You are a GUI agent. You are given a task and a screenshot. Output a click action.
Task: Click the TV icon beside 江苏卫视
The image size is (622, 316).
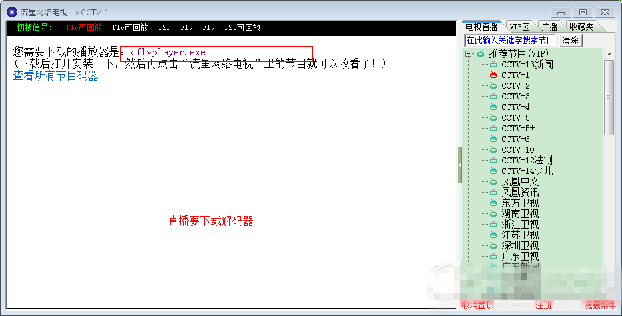[493, 235]
